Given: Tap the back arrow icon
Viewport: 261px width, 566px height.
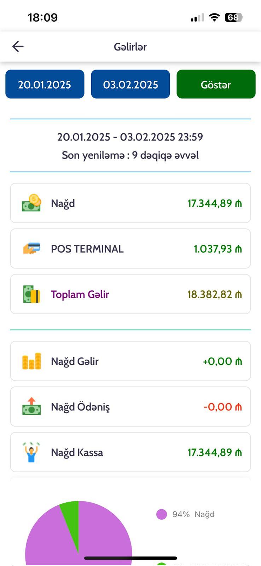Looking at the screenshot, I should pyautogui.click(x=18, y=46).
